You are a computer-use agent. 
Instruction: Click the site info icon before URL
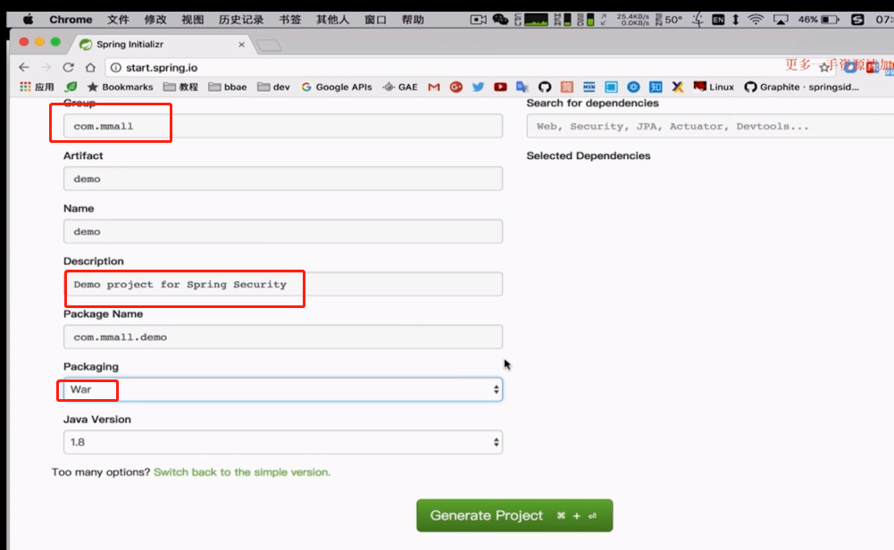tap(116, 67)
